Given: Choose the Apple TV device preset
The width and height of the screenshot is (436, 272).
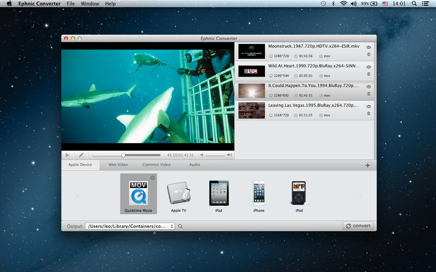Looking at the screenshot, I should click(x=178, y=193).
